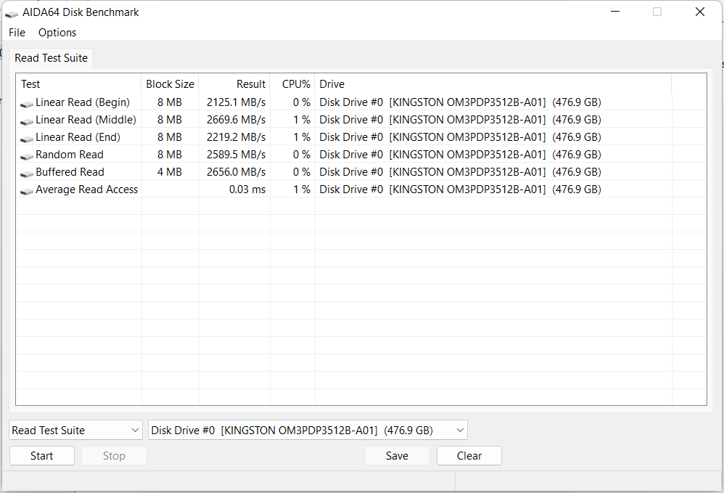Screen dimensions: 724x493
Task: Open the File menu
Action: 17,33
